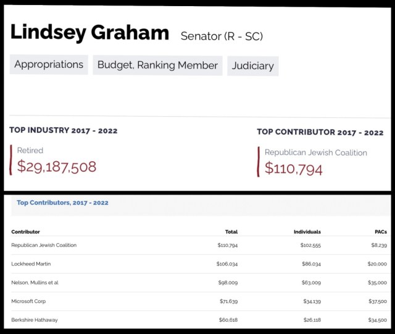
Task: Select the Berkshire Hathaway contributor row
Action: coord(33,320)
